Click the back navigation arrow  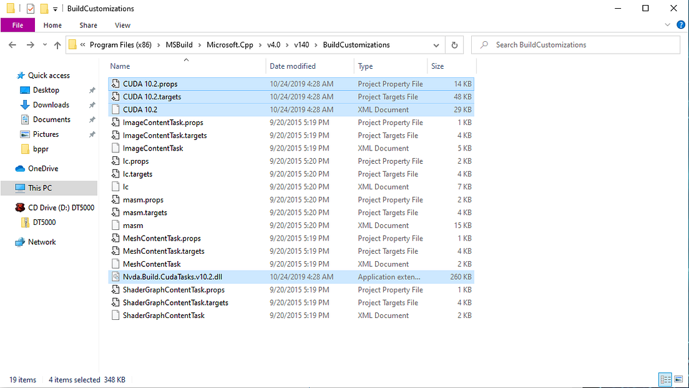(12, 44)
